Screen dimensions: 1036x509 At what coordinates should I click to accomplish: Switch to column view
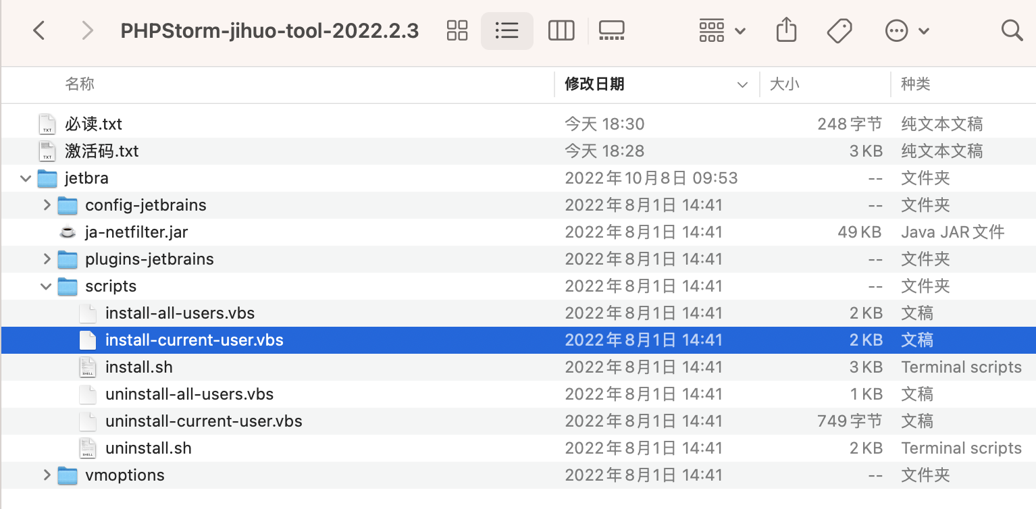coord(561,30)
